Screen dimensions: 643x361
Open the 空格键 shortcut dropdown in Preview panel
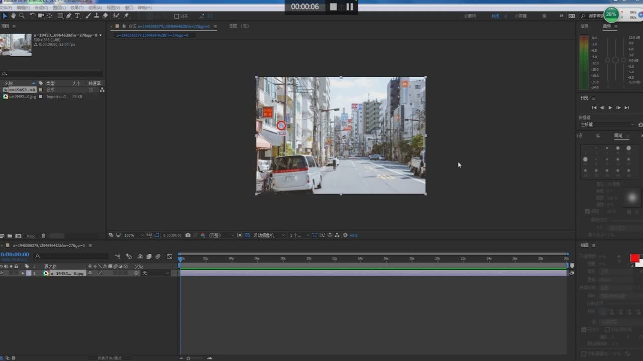coord(608,124)
